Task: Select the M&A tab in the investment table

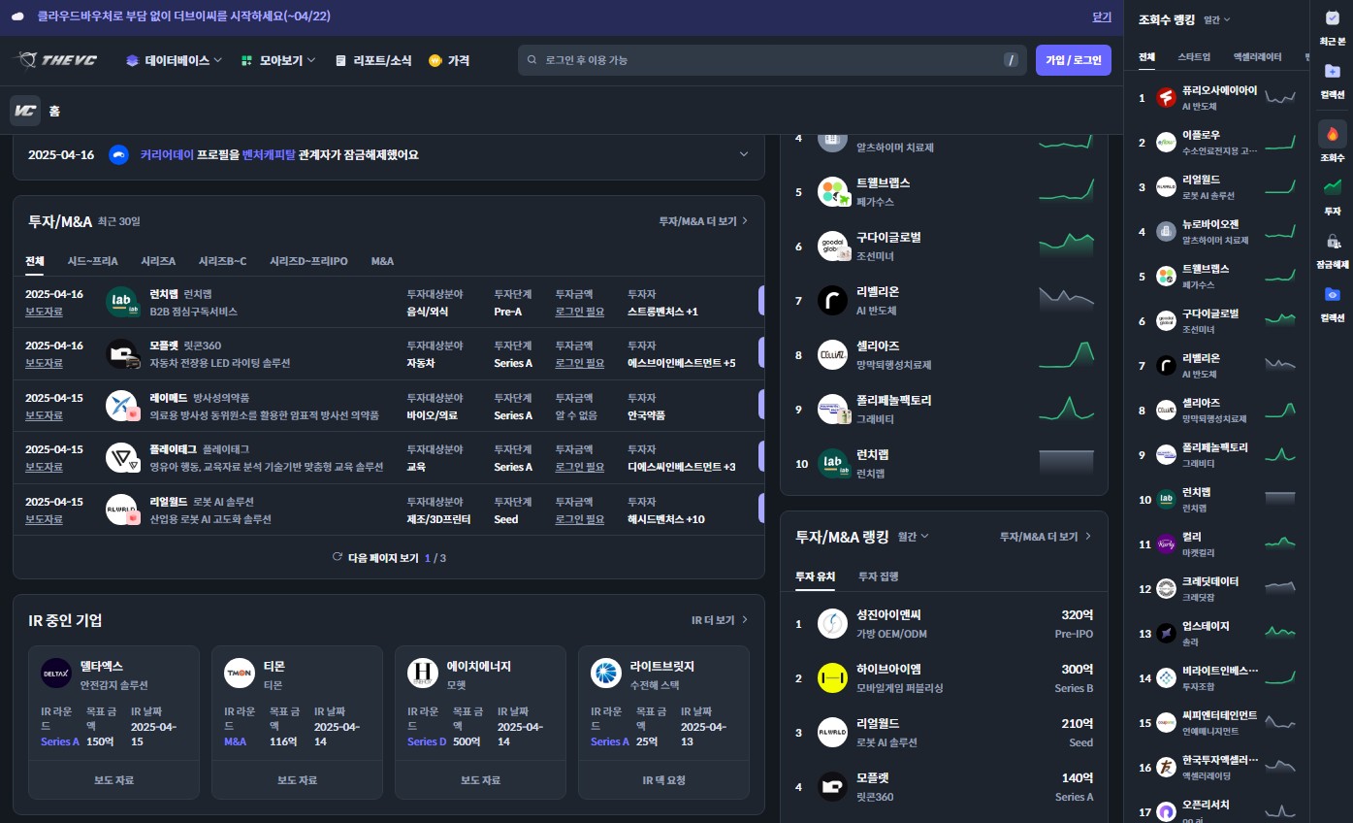Action: pyautogui.click(x=382, y=261)
